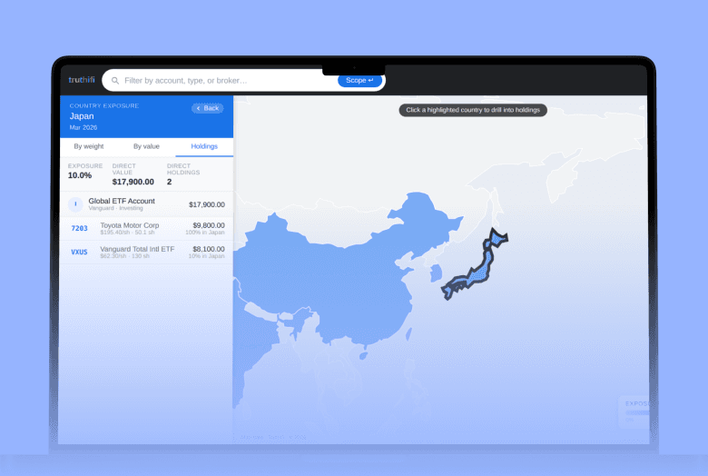Click South Korea on the map

tap(437, 274)
